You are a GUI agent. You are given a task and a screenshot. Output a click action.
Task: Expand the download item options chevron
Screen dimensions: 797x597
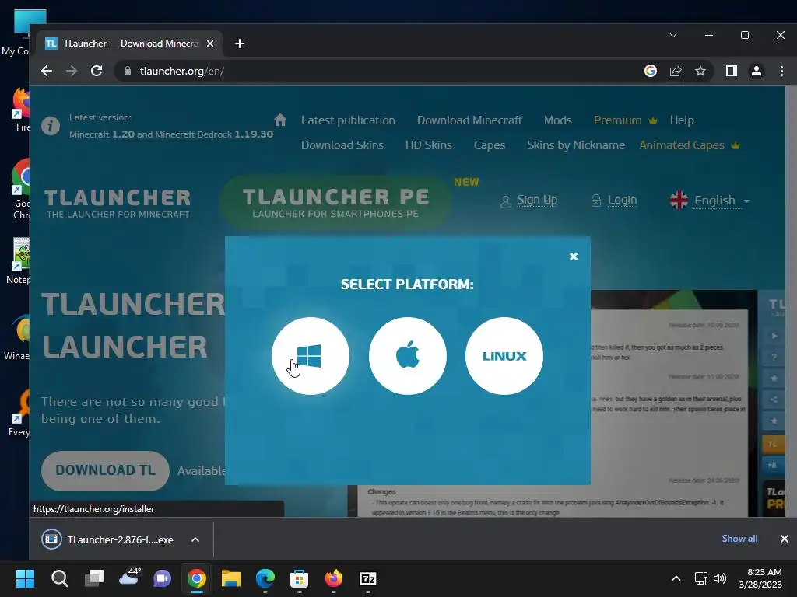195,539
